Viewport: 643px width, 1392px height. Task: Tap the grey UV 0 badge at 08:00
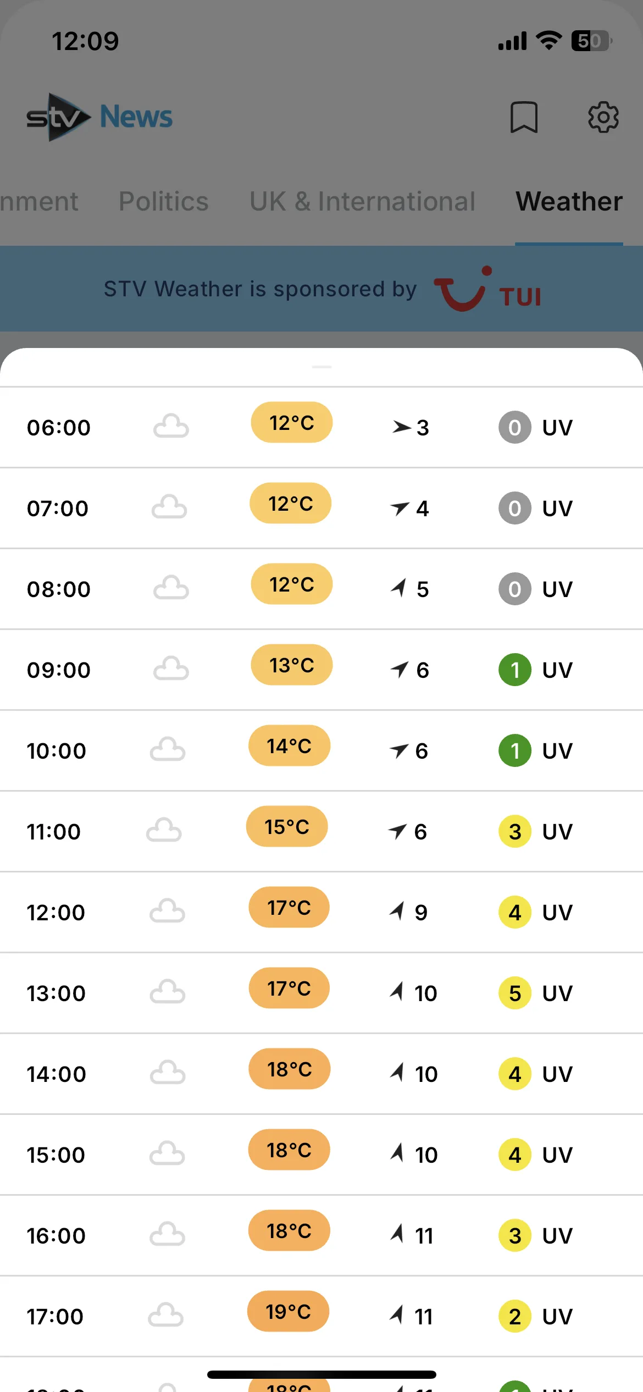click(515, 589)
